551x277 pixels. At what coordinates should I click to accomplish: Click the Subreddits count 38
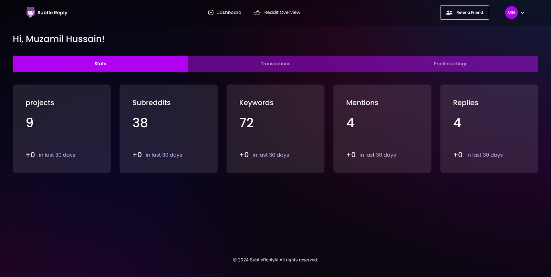(x=140, y=122)
